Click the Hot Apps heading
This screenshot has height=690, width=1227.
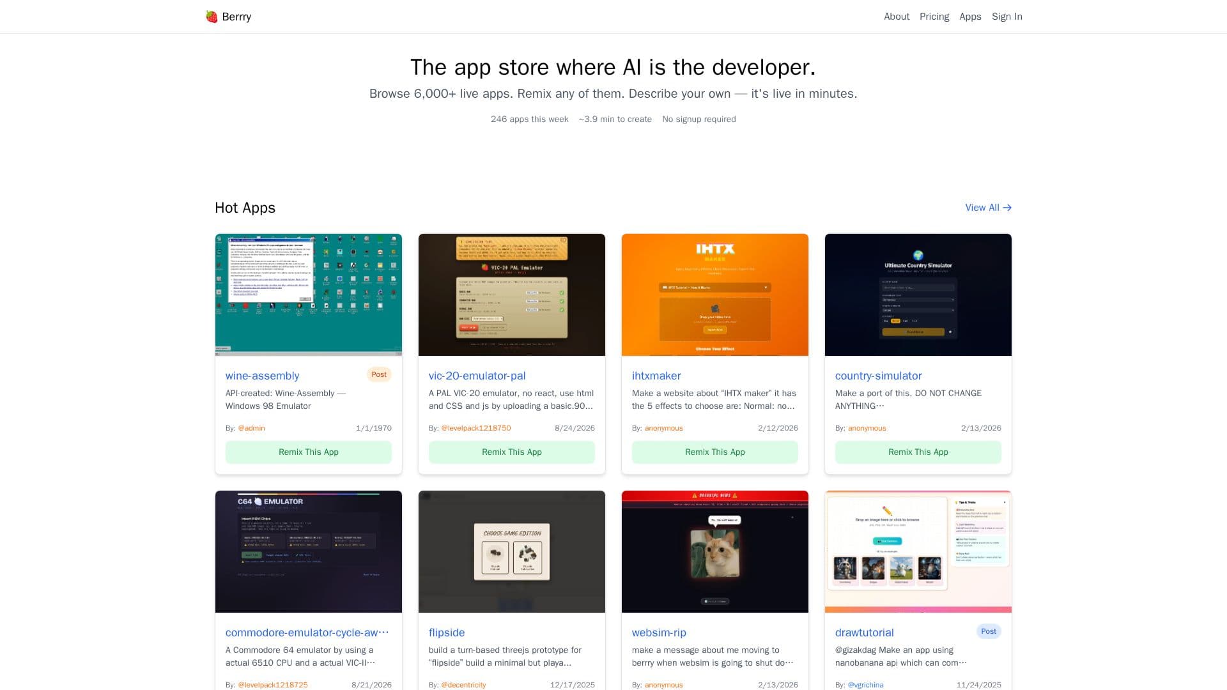click(x=245, y=208)
